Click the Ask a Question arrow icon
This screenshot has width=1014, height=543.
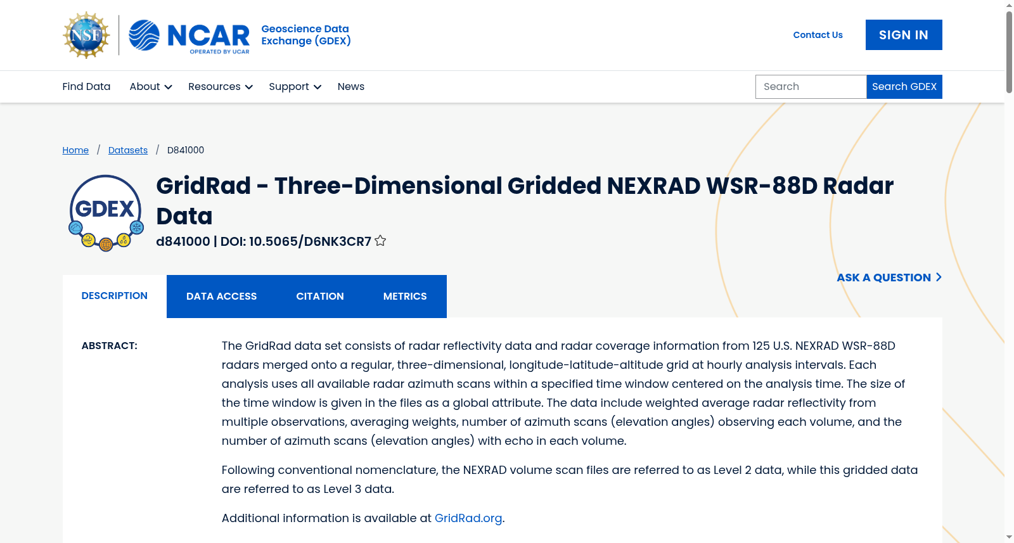pos(939,278)
